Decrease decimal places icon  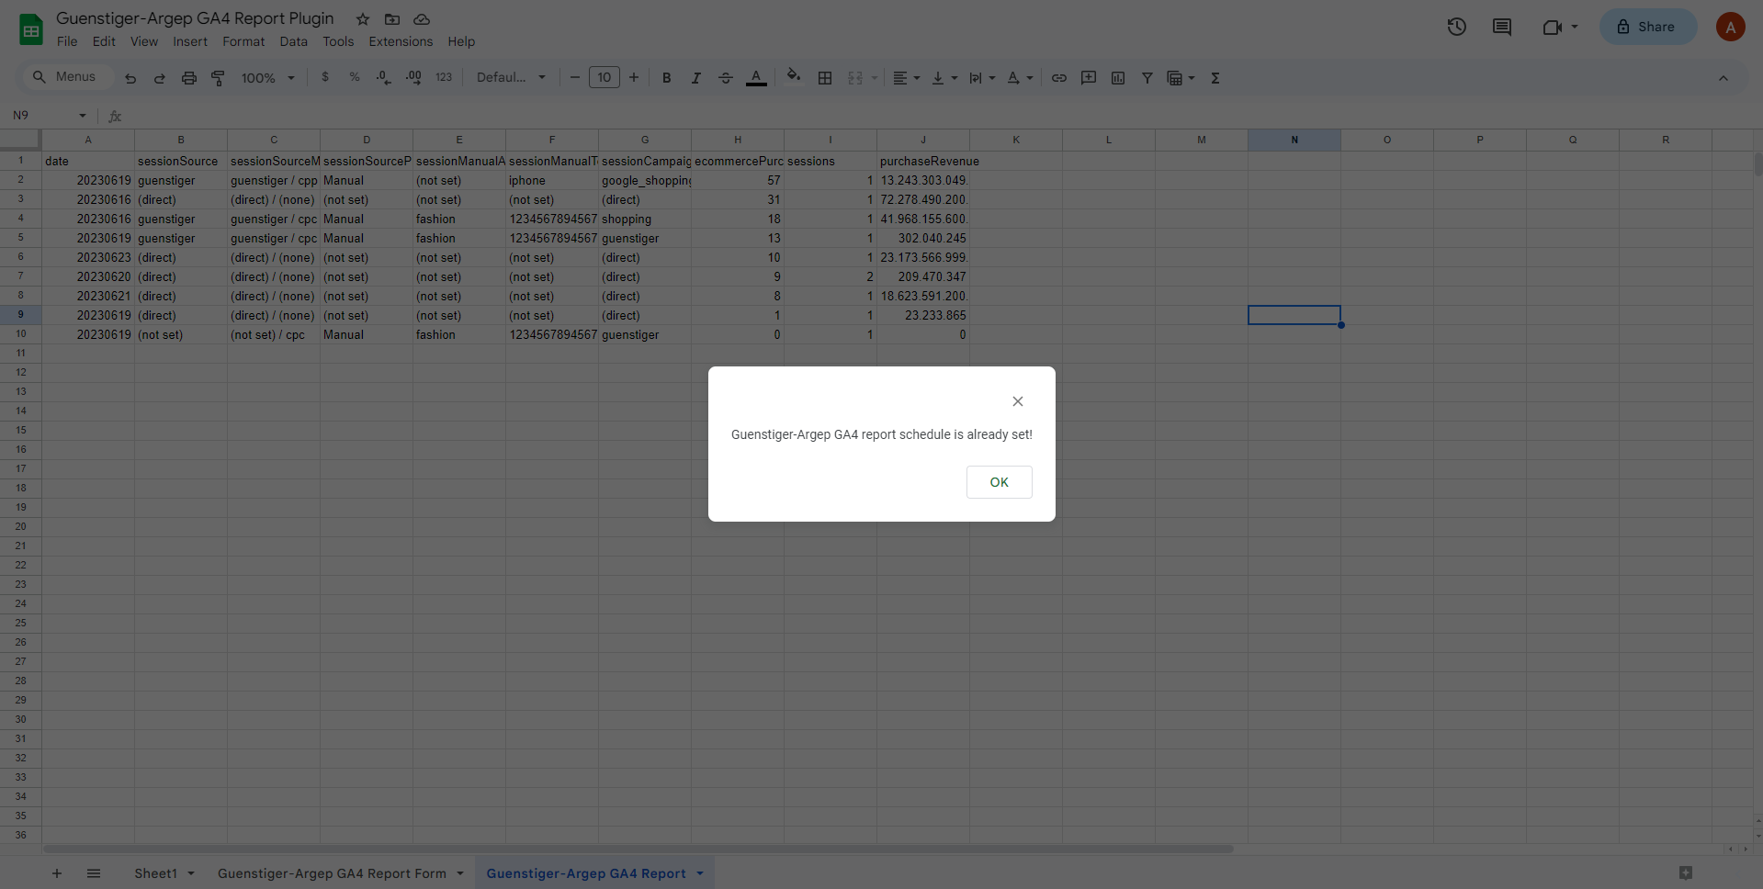coord(384,77)
